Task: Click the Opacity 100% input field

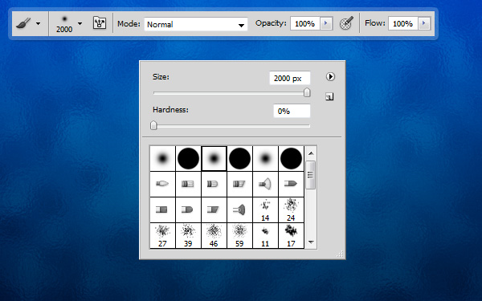Action: click(305, 23)
